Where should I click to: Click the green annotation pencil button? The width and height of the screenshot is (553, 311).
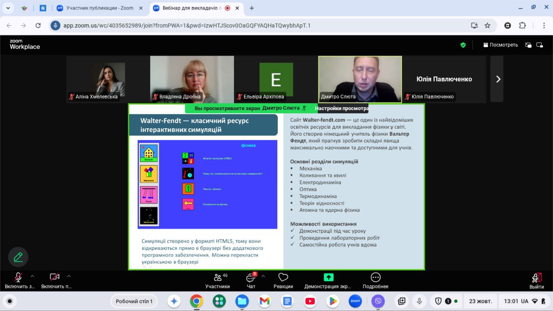(x=18, y=257)
